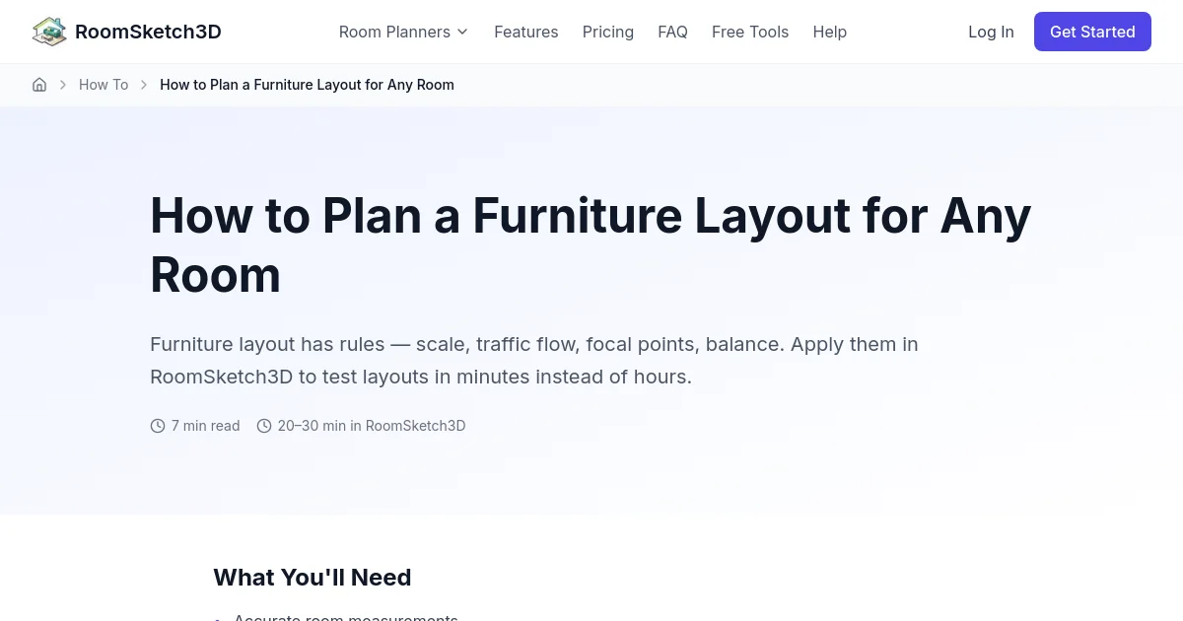Viewport: 1183px width, 621px height.
Task: Click the RoomSketch3D house logo icon
Action: pyautogui.click(x=49, y=32)
